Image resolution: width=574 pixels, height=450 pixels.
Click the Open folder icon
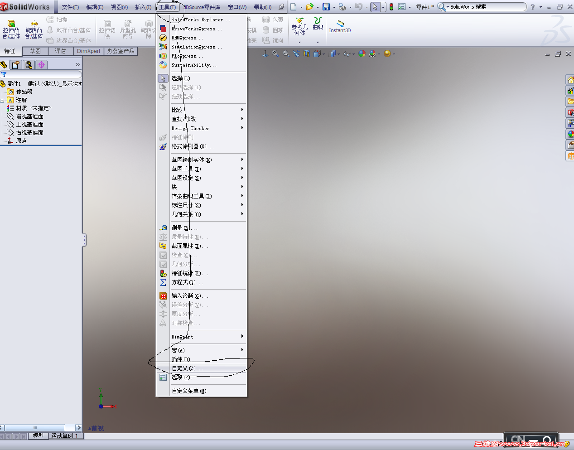coord(310,7)
